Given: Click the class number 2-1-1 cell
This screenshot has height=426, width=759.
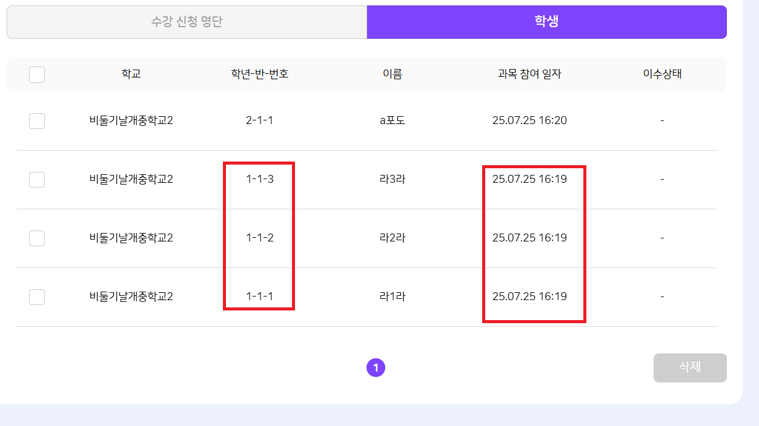Looking at the screenshot, I should (259, 120).
